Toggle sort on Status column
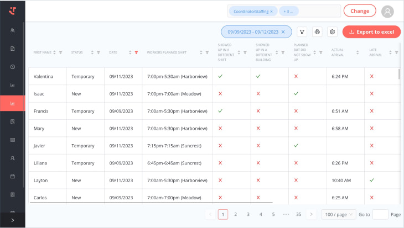This screenshot has height=228, width=404. pos(92,52)
